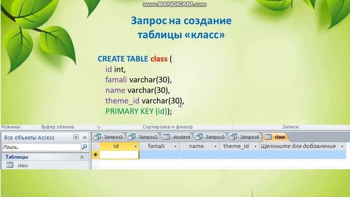
Task: Click the Запрос1 tab query icon
Action: pos(97,137)
